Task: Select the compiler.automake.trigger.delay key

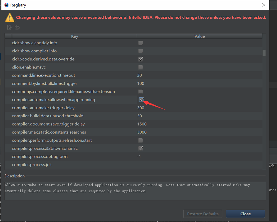Action: [x=43, y=108]
